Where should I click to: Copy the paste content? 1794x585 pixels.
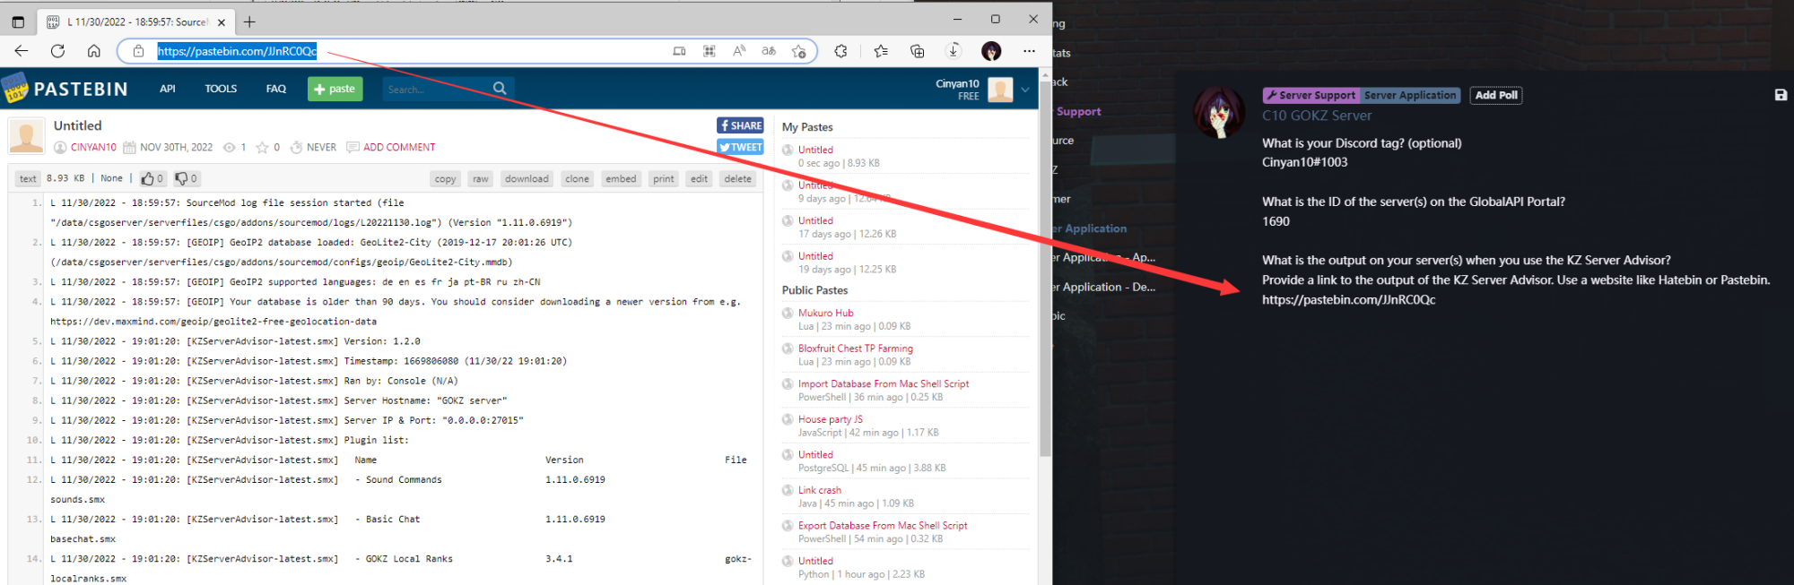446,178
